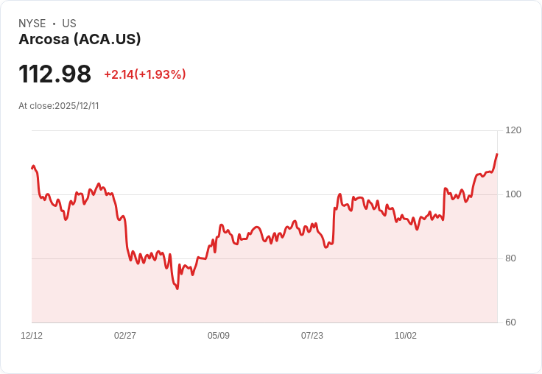The height and width of the screenshot is (374, 542).
Task: Click the chart line's final peak endpoint
Action: [497, 154]
